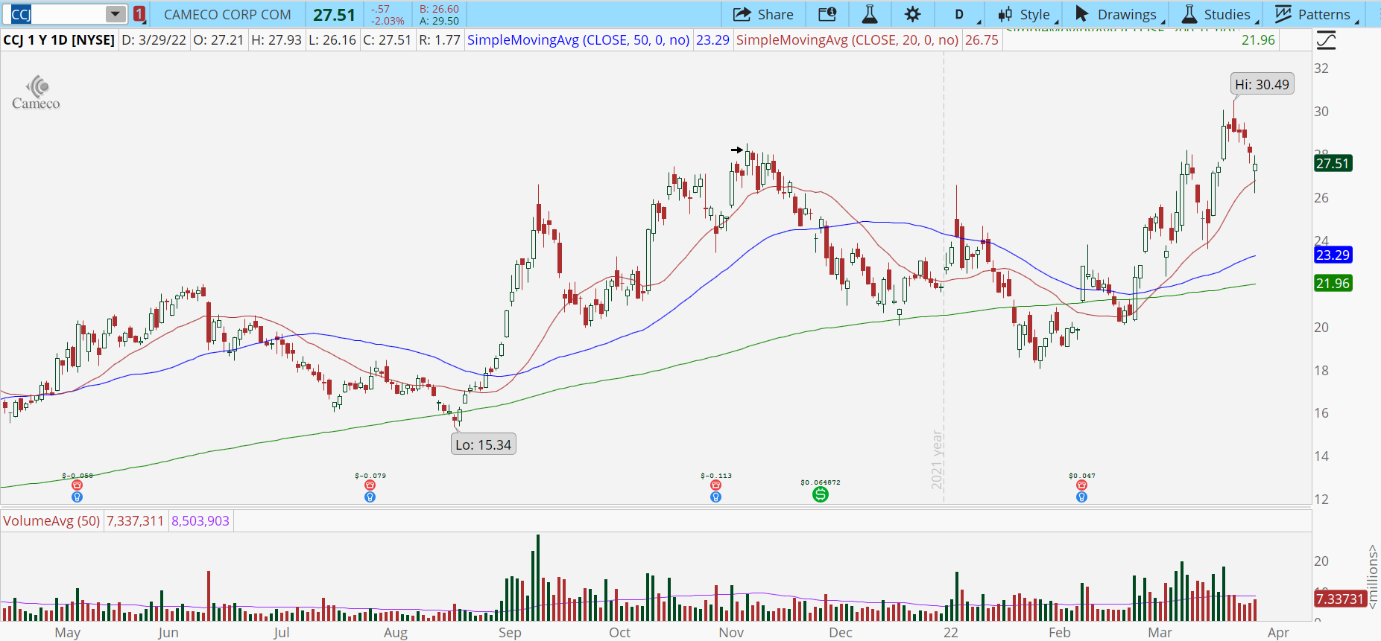Screen dimensions: 1381x641
Task: Open the Studies menu
Action: click(1220, 14)
